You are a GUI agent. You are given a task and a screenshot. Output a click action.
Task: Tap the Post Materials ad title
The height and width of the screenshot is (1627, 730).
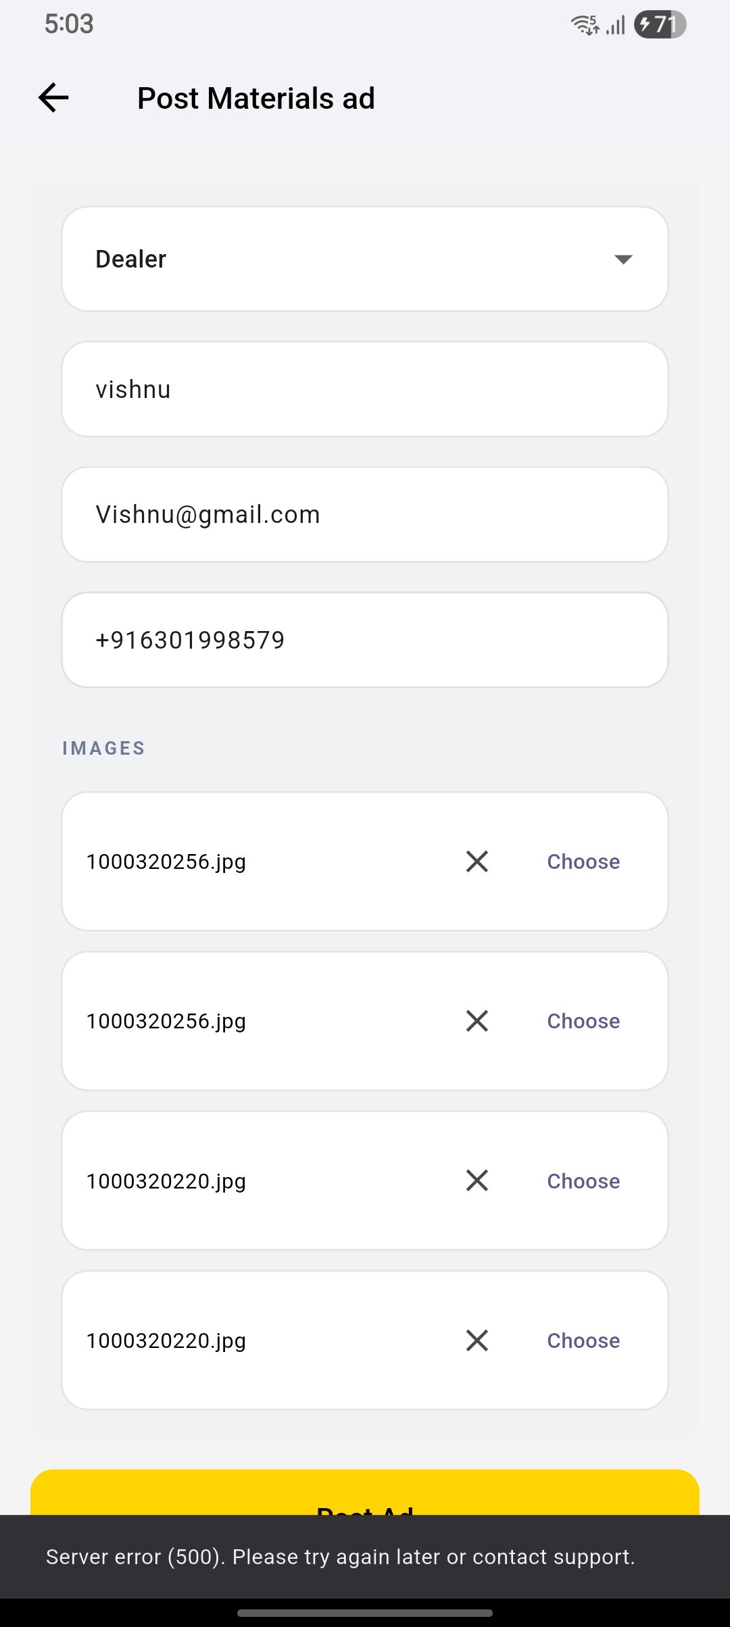tap(256, 99)
